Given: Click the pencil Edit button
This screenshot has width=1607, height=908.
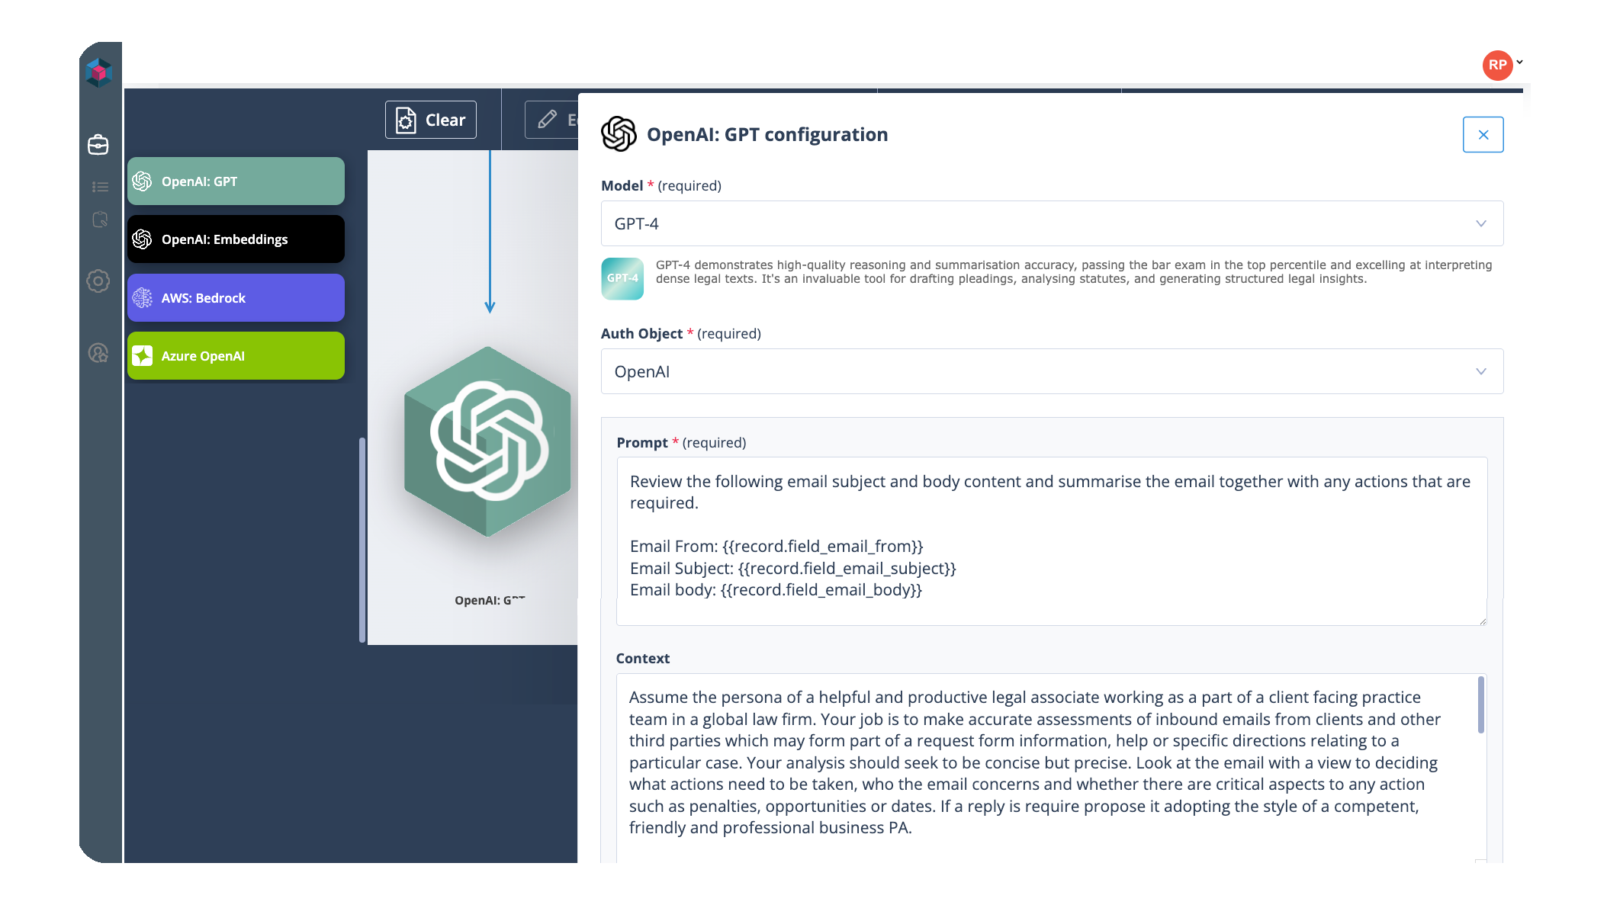Looking at the screenshot, I should (551, 120).
